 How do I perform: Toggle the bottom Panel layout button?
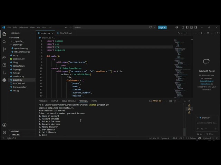tap(191, 27)
